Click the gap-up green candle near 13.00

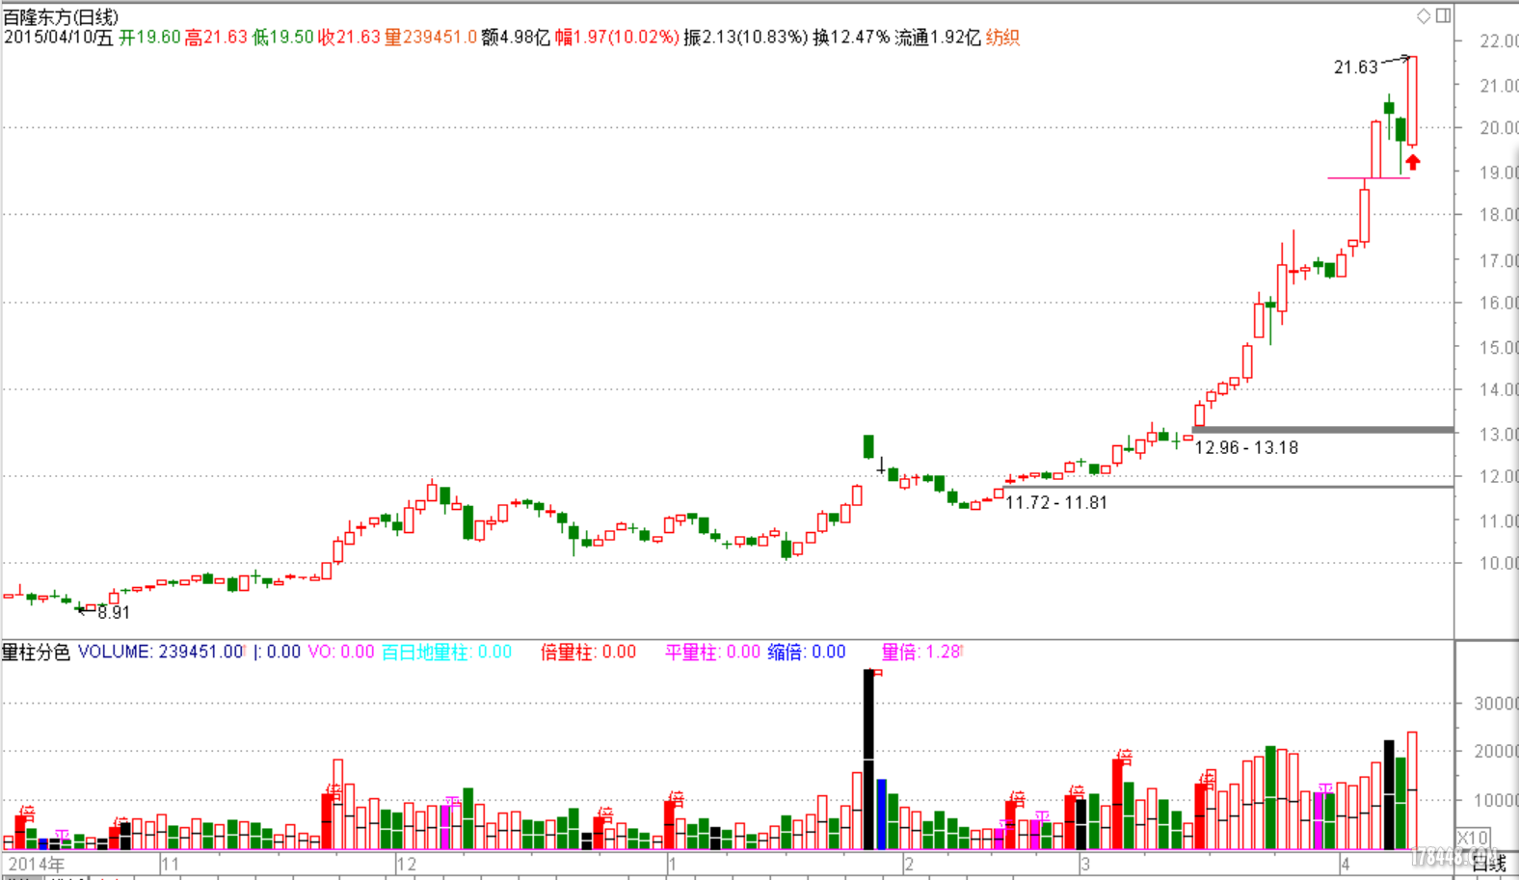(x=868, y=446)
